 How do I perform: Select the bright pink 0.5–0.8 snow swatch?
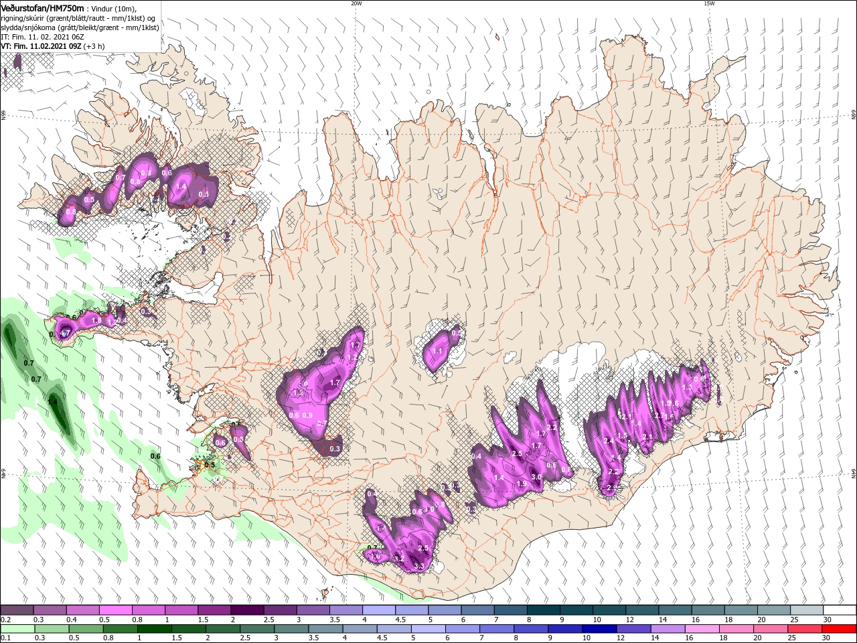point(115,610)
